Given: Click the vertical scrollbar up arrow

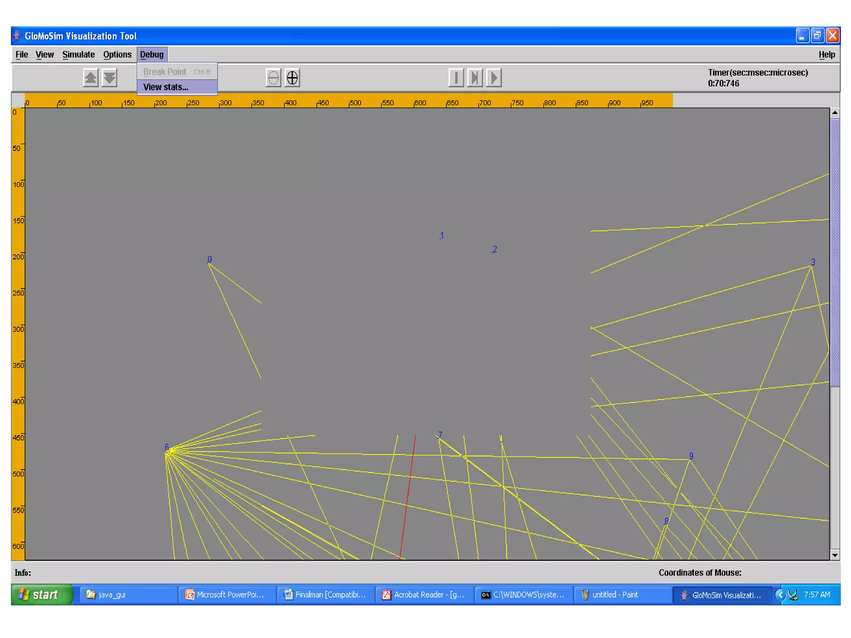Looking at the screenshot, I should 834,113.
